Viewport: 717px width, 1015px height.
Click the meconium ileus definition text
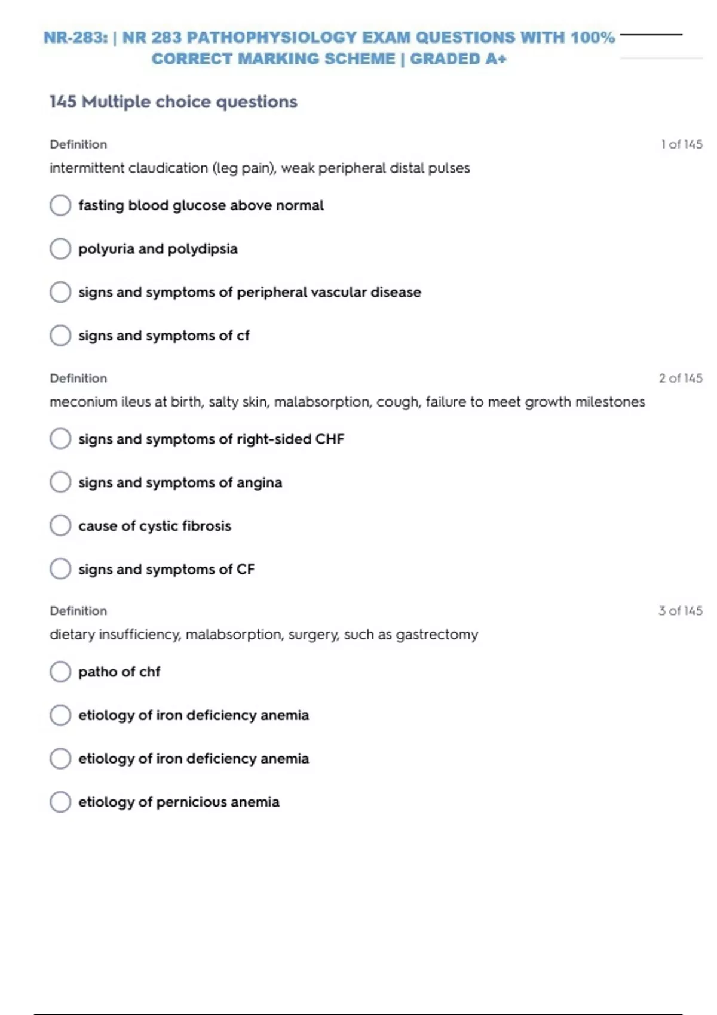coord(347,402)
